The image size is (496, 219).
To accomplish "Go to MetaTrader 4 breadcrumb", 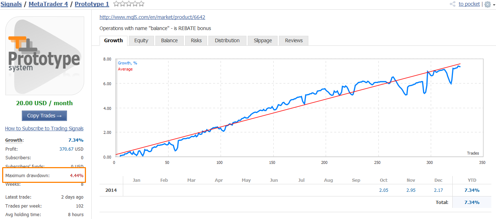I will [x=48, y=4].
